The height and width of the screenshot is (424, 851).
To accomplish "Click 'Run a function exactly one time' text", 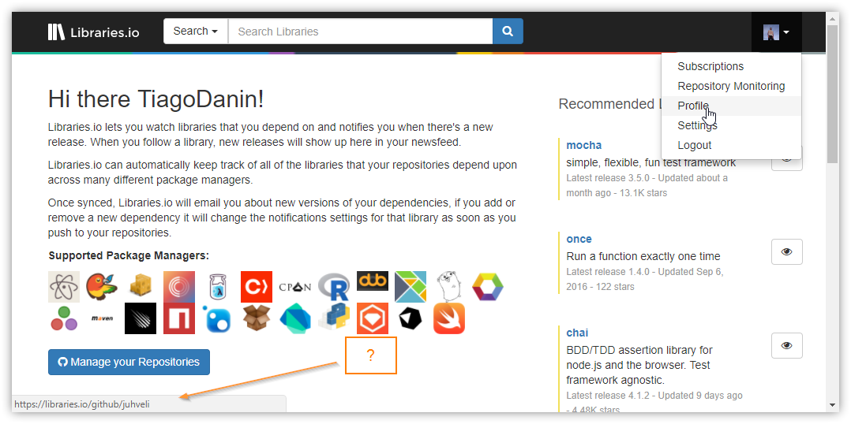I will pyautogui.click(x=643, y=256).
